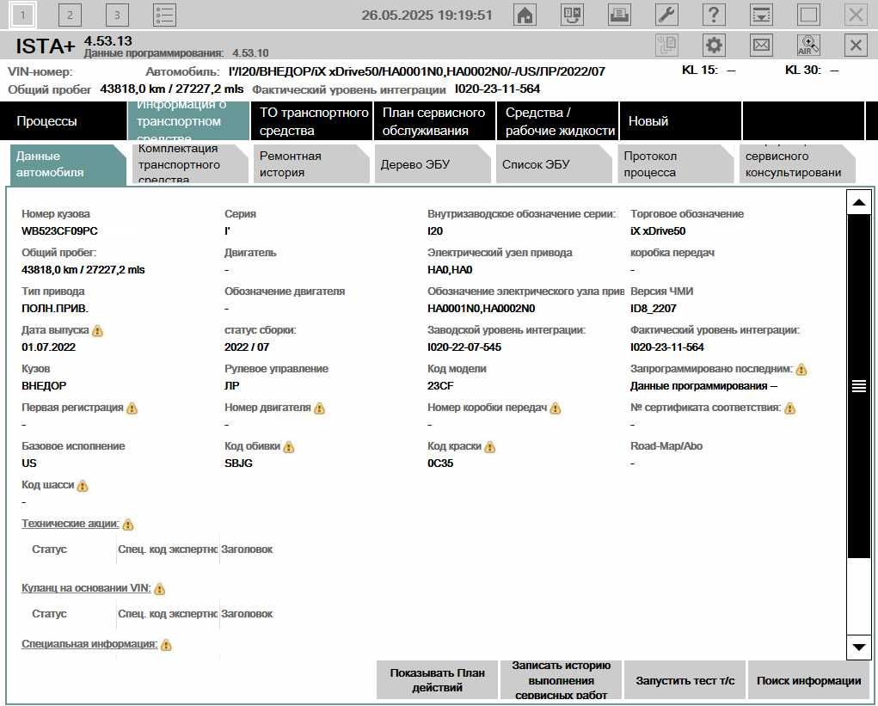Switch to Список ЭБУ tab
Image resolution: width=878 pixels, height=706 pixels.
point(555,164)
